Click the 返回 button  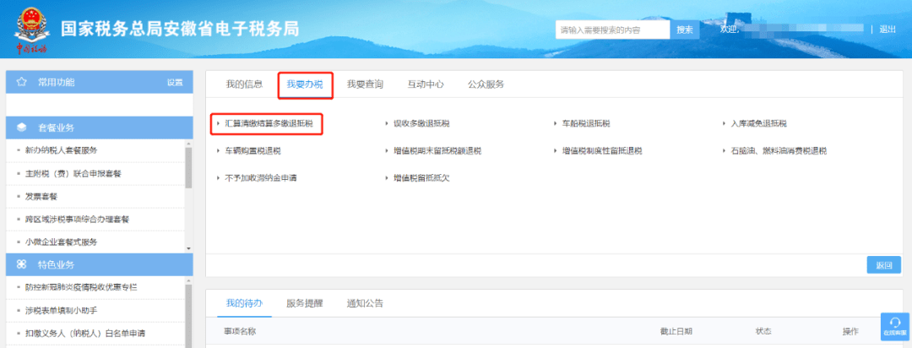tap(883, 265)
